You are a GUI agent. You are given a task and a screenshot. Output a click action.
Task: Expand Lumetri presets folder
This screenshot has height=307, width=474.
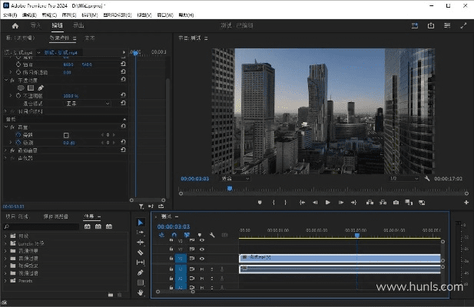click(x=5, y=243)
